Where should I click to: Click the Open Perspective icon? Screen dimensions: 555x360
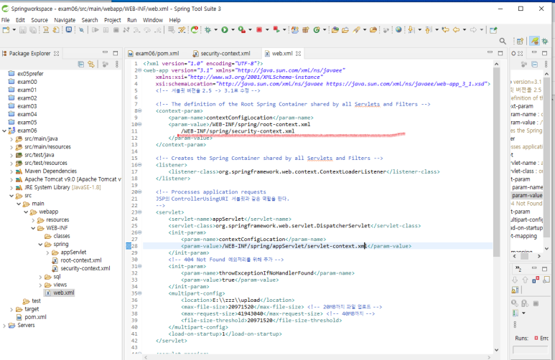coord(520,41)
